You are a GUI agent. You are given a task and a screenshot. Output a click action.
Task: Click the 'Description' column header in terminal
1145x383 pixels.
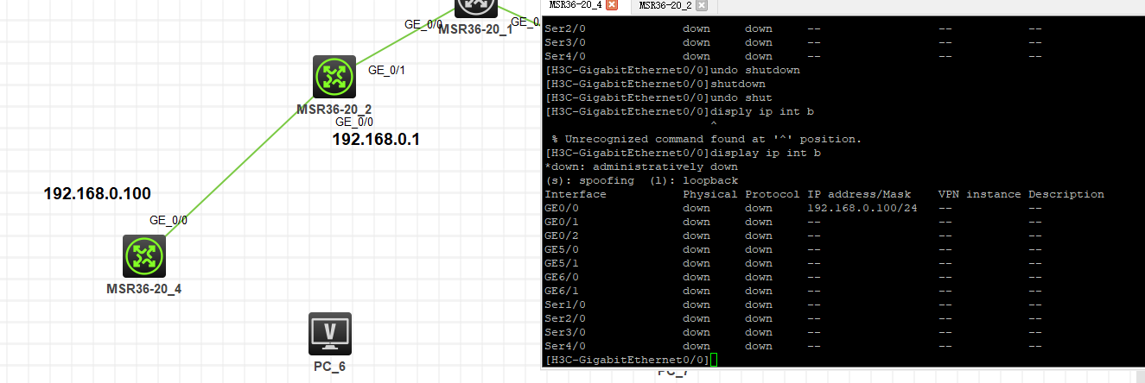point(1066,194)
